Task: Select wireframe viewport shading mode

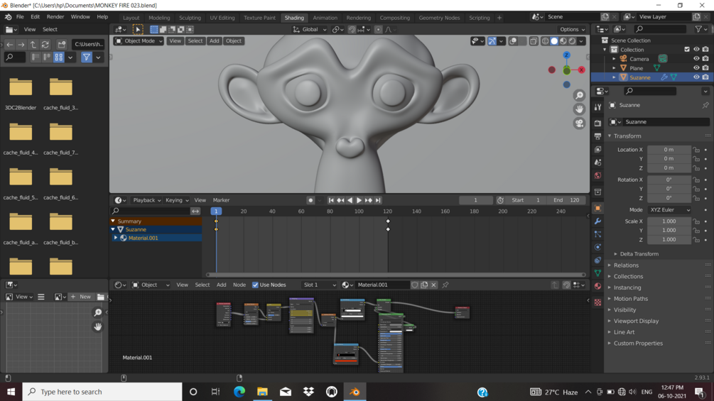Action: tap(545, 41)
